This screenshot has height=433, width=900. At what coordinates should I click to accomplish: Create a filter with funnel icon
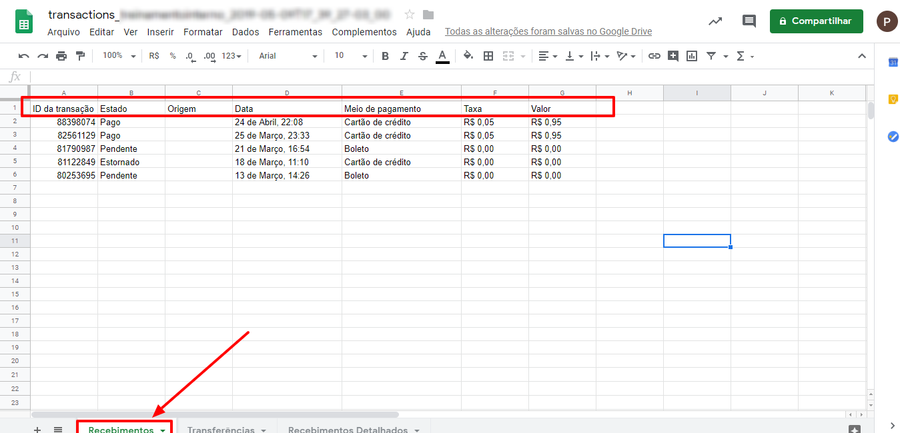pyautogui.click(x=711, y=56)
